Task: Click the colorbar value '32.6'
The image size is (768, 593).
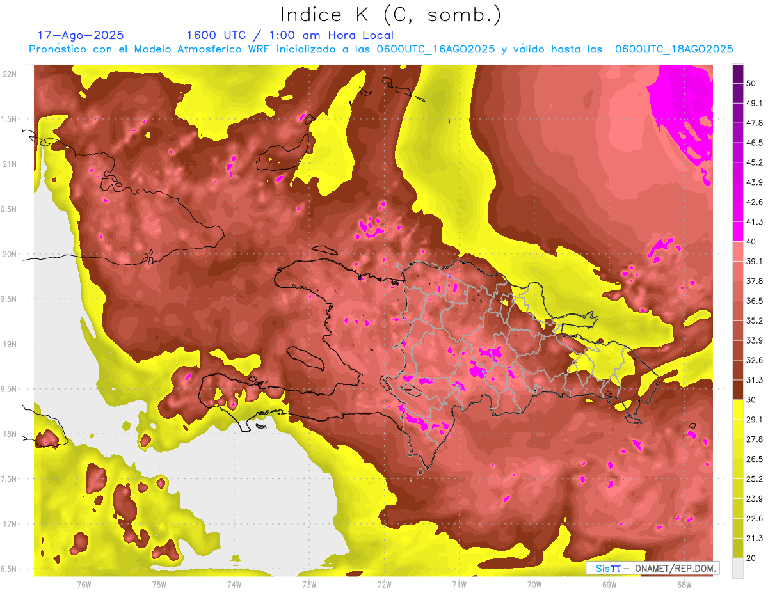Action: (755, 360)
